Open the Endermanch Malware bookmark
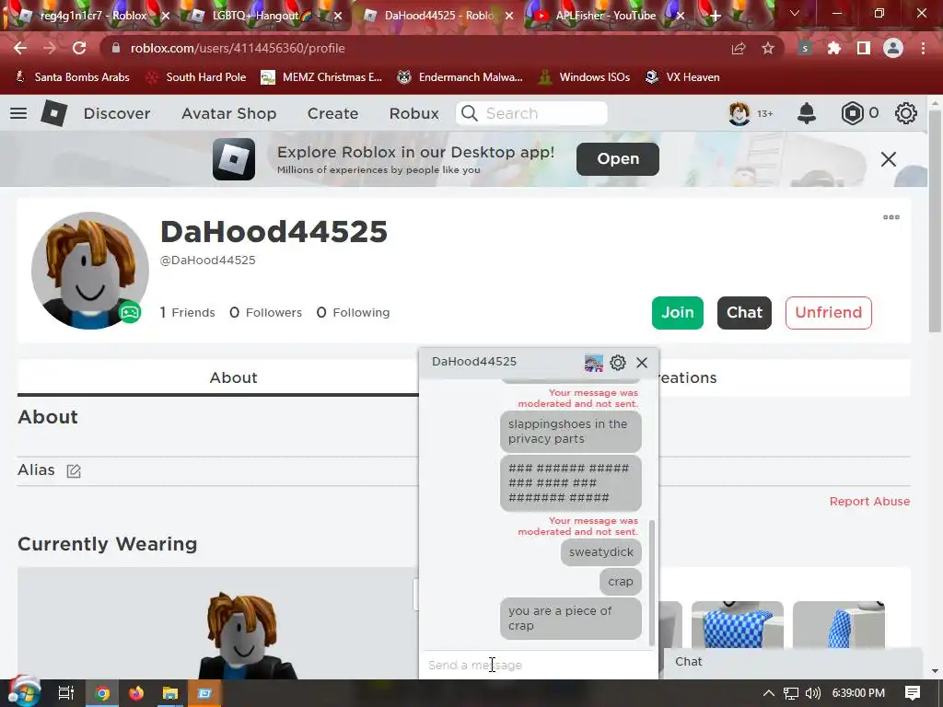This screenshot has height=707, width=943. click(x=460, y=77)
